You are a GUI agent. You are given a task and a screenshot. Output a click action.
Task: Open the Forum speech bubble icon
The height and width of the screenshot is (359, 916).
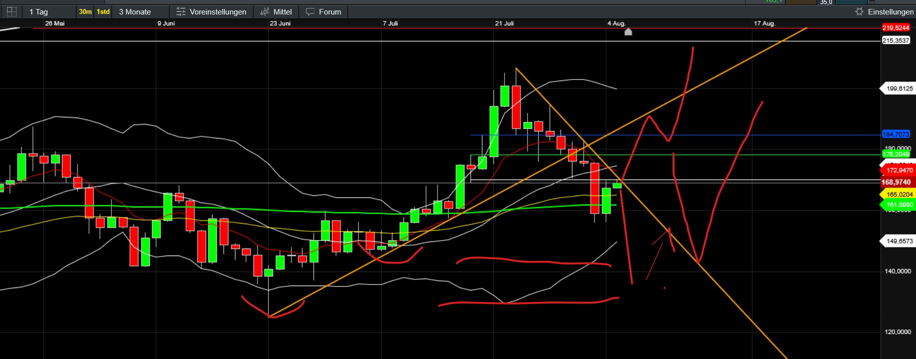(x=310, y=11)
